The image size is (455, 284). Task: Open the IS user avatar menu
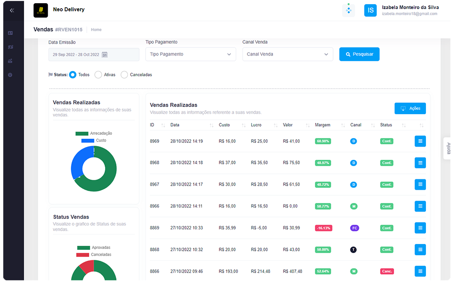click(370, 10)
